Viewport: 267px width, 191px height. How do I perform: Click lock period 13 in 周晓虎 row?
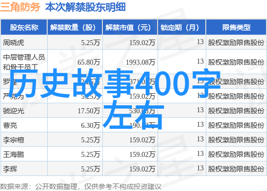click(x=200, y=42)
